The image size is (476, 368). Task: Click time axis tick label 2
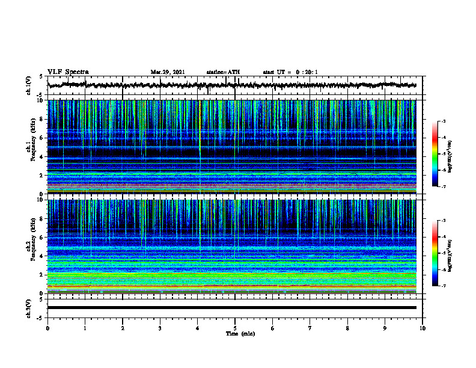tap(123, 328)
